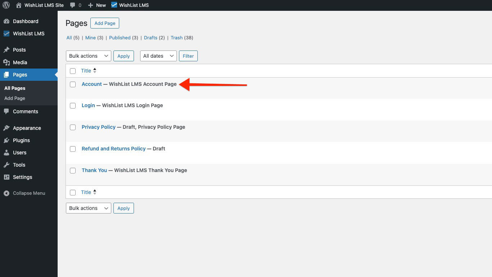Image resolution: width=492 pixels, height=277 pixels.
Task: Expand the bottom Bulk actions dropdown
Action: click(88, 208)
